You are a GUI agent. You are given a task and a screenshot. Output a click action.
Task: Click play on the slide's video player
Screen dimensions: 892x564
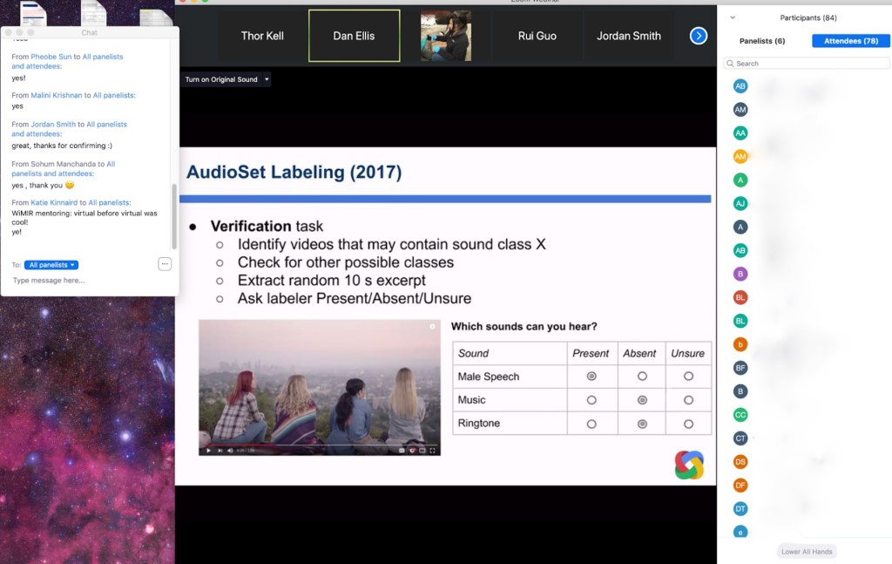click(x=209, y=450)
